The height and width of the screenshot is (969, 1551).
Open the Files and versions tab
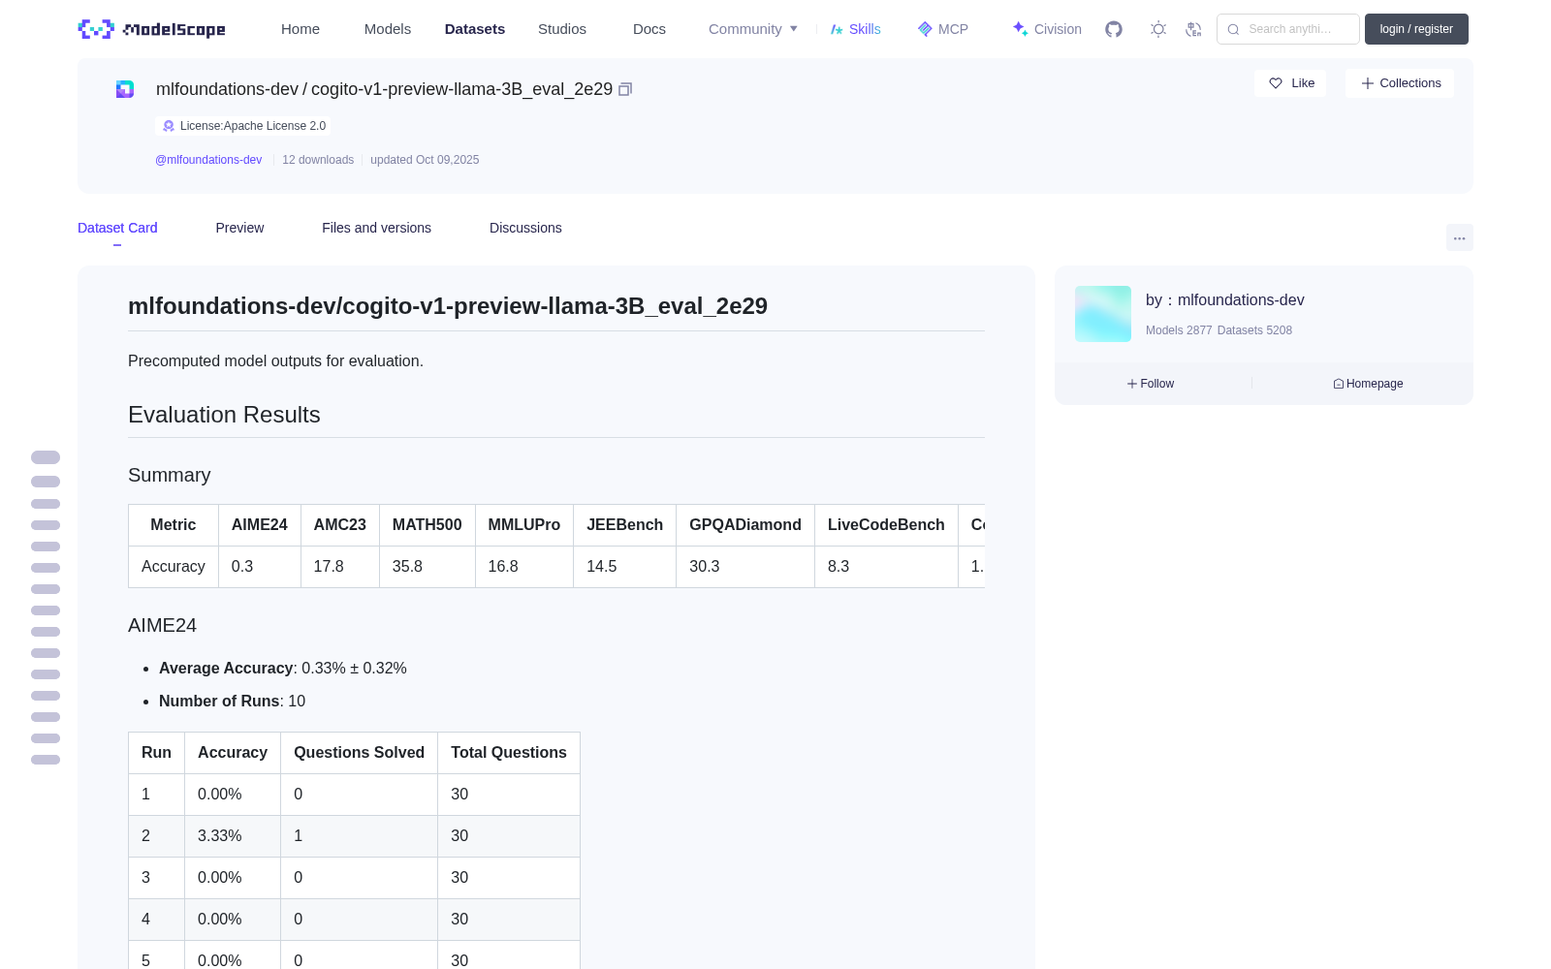(x=376, y=228)
